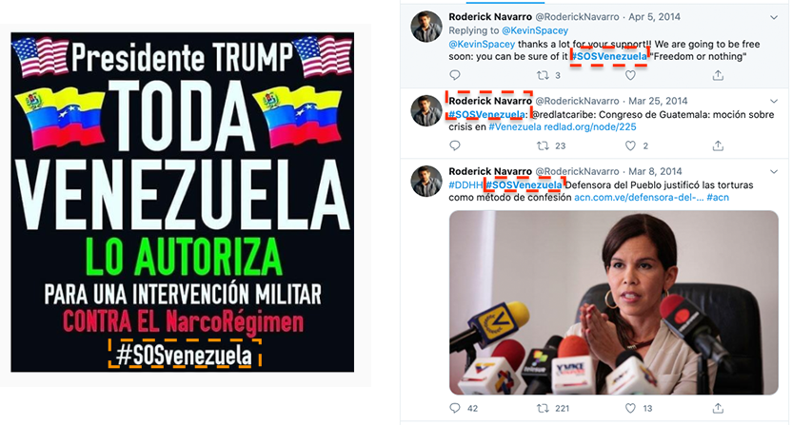
Task: Reply to the Apr 5, 2014 tweet
Action: click(455, 75)
